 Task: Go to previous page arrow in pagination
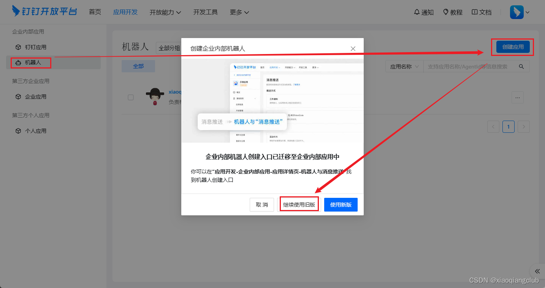pos(493,127)
